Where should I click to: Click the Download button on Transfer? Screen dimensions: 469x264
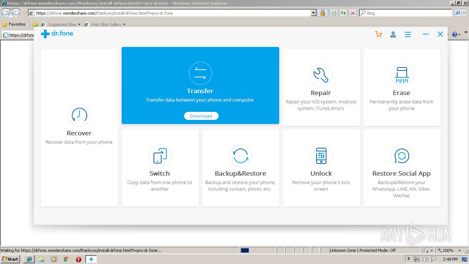click(x=201, y=116)
